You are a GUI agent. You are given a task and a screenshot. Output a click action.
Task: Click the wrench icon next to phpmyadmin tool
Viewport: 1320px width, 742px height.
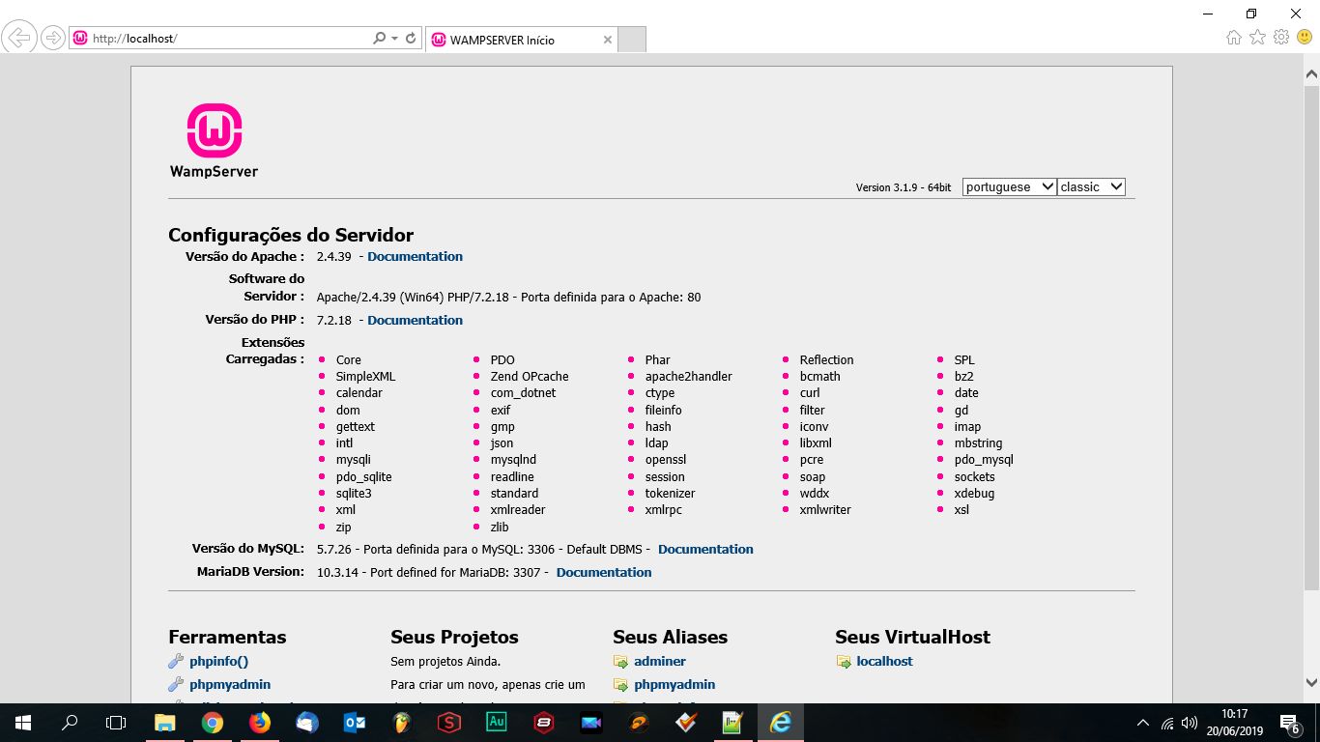[x=176, y=685]
